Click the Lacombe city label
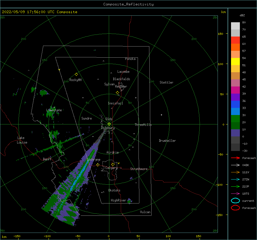The height and width of the screenshot is (240, 257). pos(123,72)
